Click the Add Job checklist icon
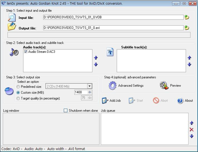 pos(105,100)
